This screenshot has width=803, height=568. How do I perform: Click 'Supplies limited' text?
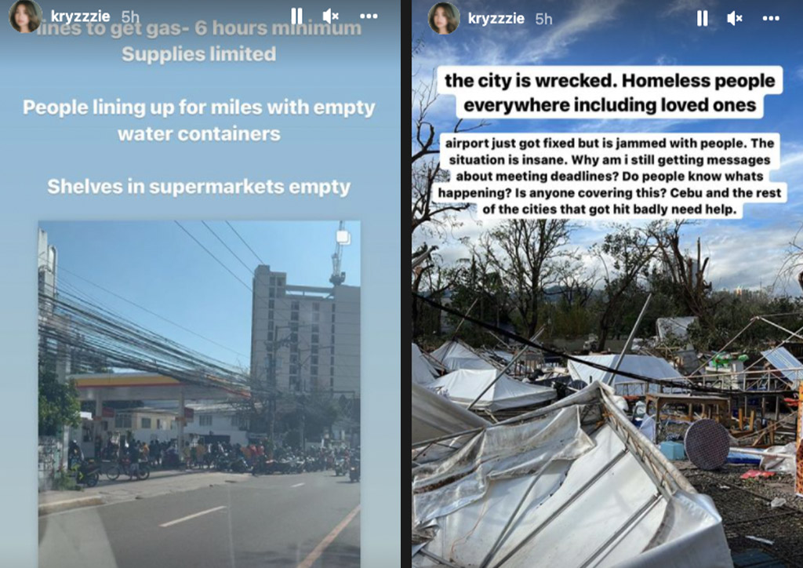(x=198, y=54)
